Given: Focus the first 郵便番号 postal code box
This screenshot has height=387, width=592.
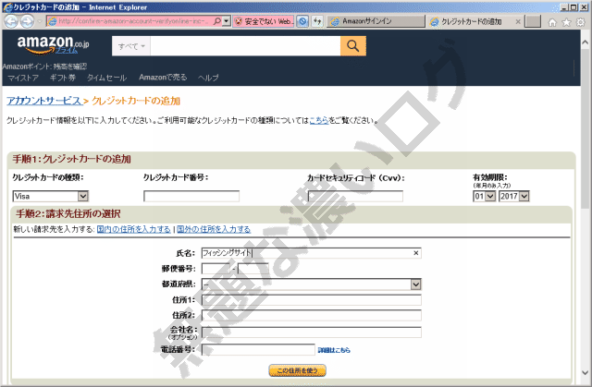Looking at the screenshot, I should (x=216, y=269).
